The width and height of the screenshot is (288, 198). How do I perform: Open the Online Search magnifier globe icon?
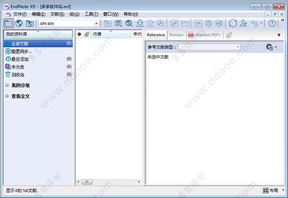129,23
